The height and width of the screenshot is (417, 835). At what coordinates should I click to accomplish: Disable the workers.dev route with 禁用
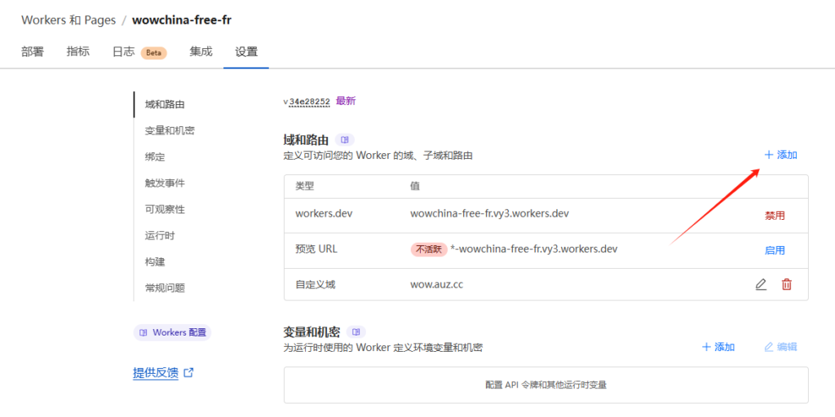pos(775,216)
